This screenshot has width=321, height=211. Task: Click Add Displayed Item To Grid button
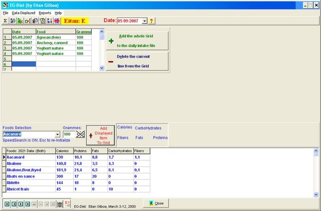coord(100,135)
